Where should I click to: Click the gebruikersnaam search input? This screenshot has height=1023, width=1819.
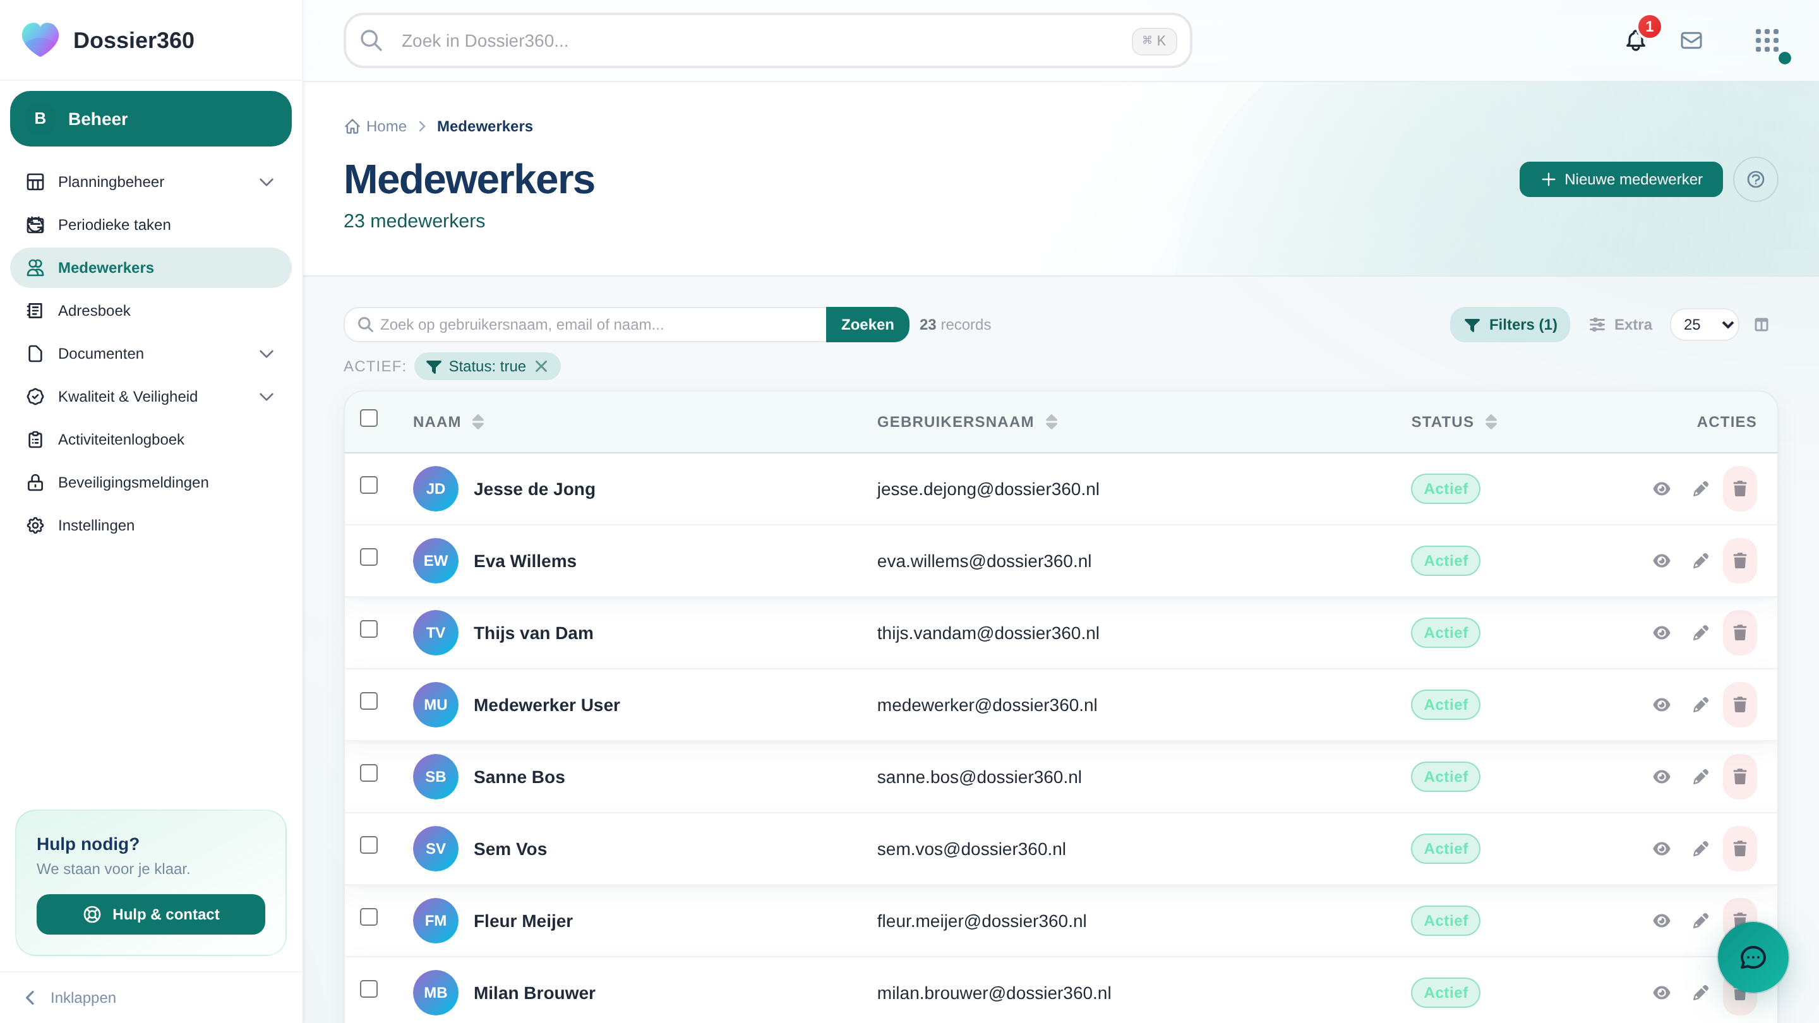(585, 325)
